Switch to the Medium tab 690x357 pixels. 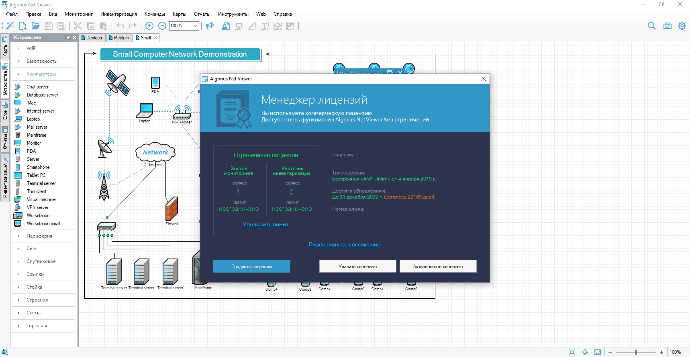coord(119,38)
